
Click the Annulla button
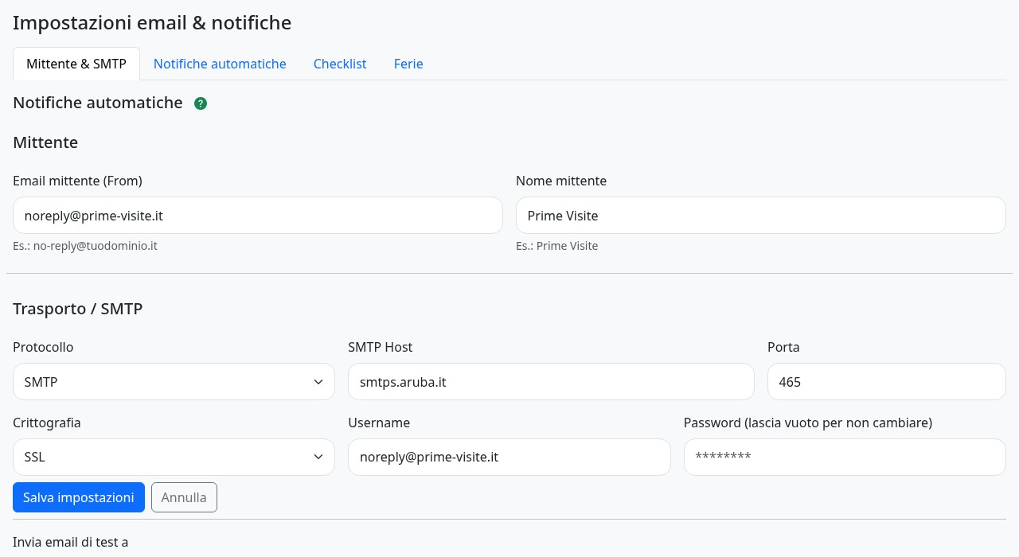click(x=184, y=497)
